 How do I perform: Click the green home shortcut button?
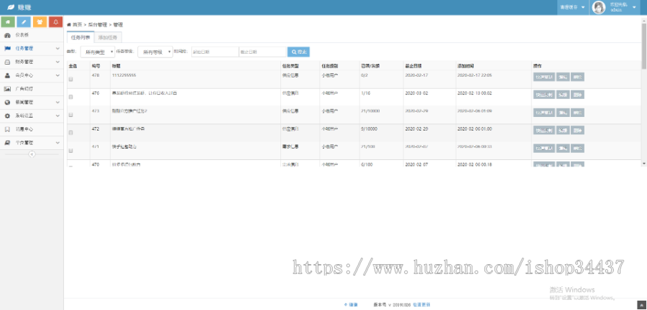tap(8, 22)
